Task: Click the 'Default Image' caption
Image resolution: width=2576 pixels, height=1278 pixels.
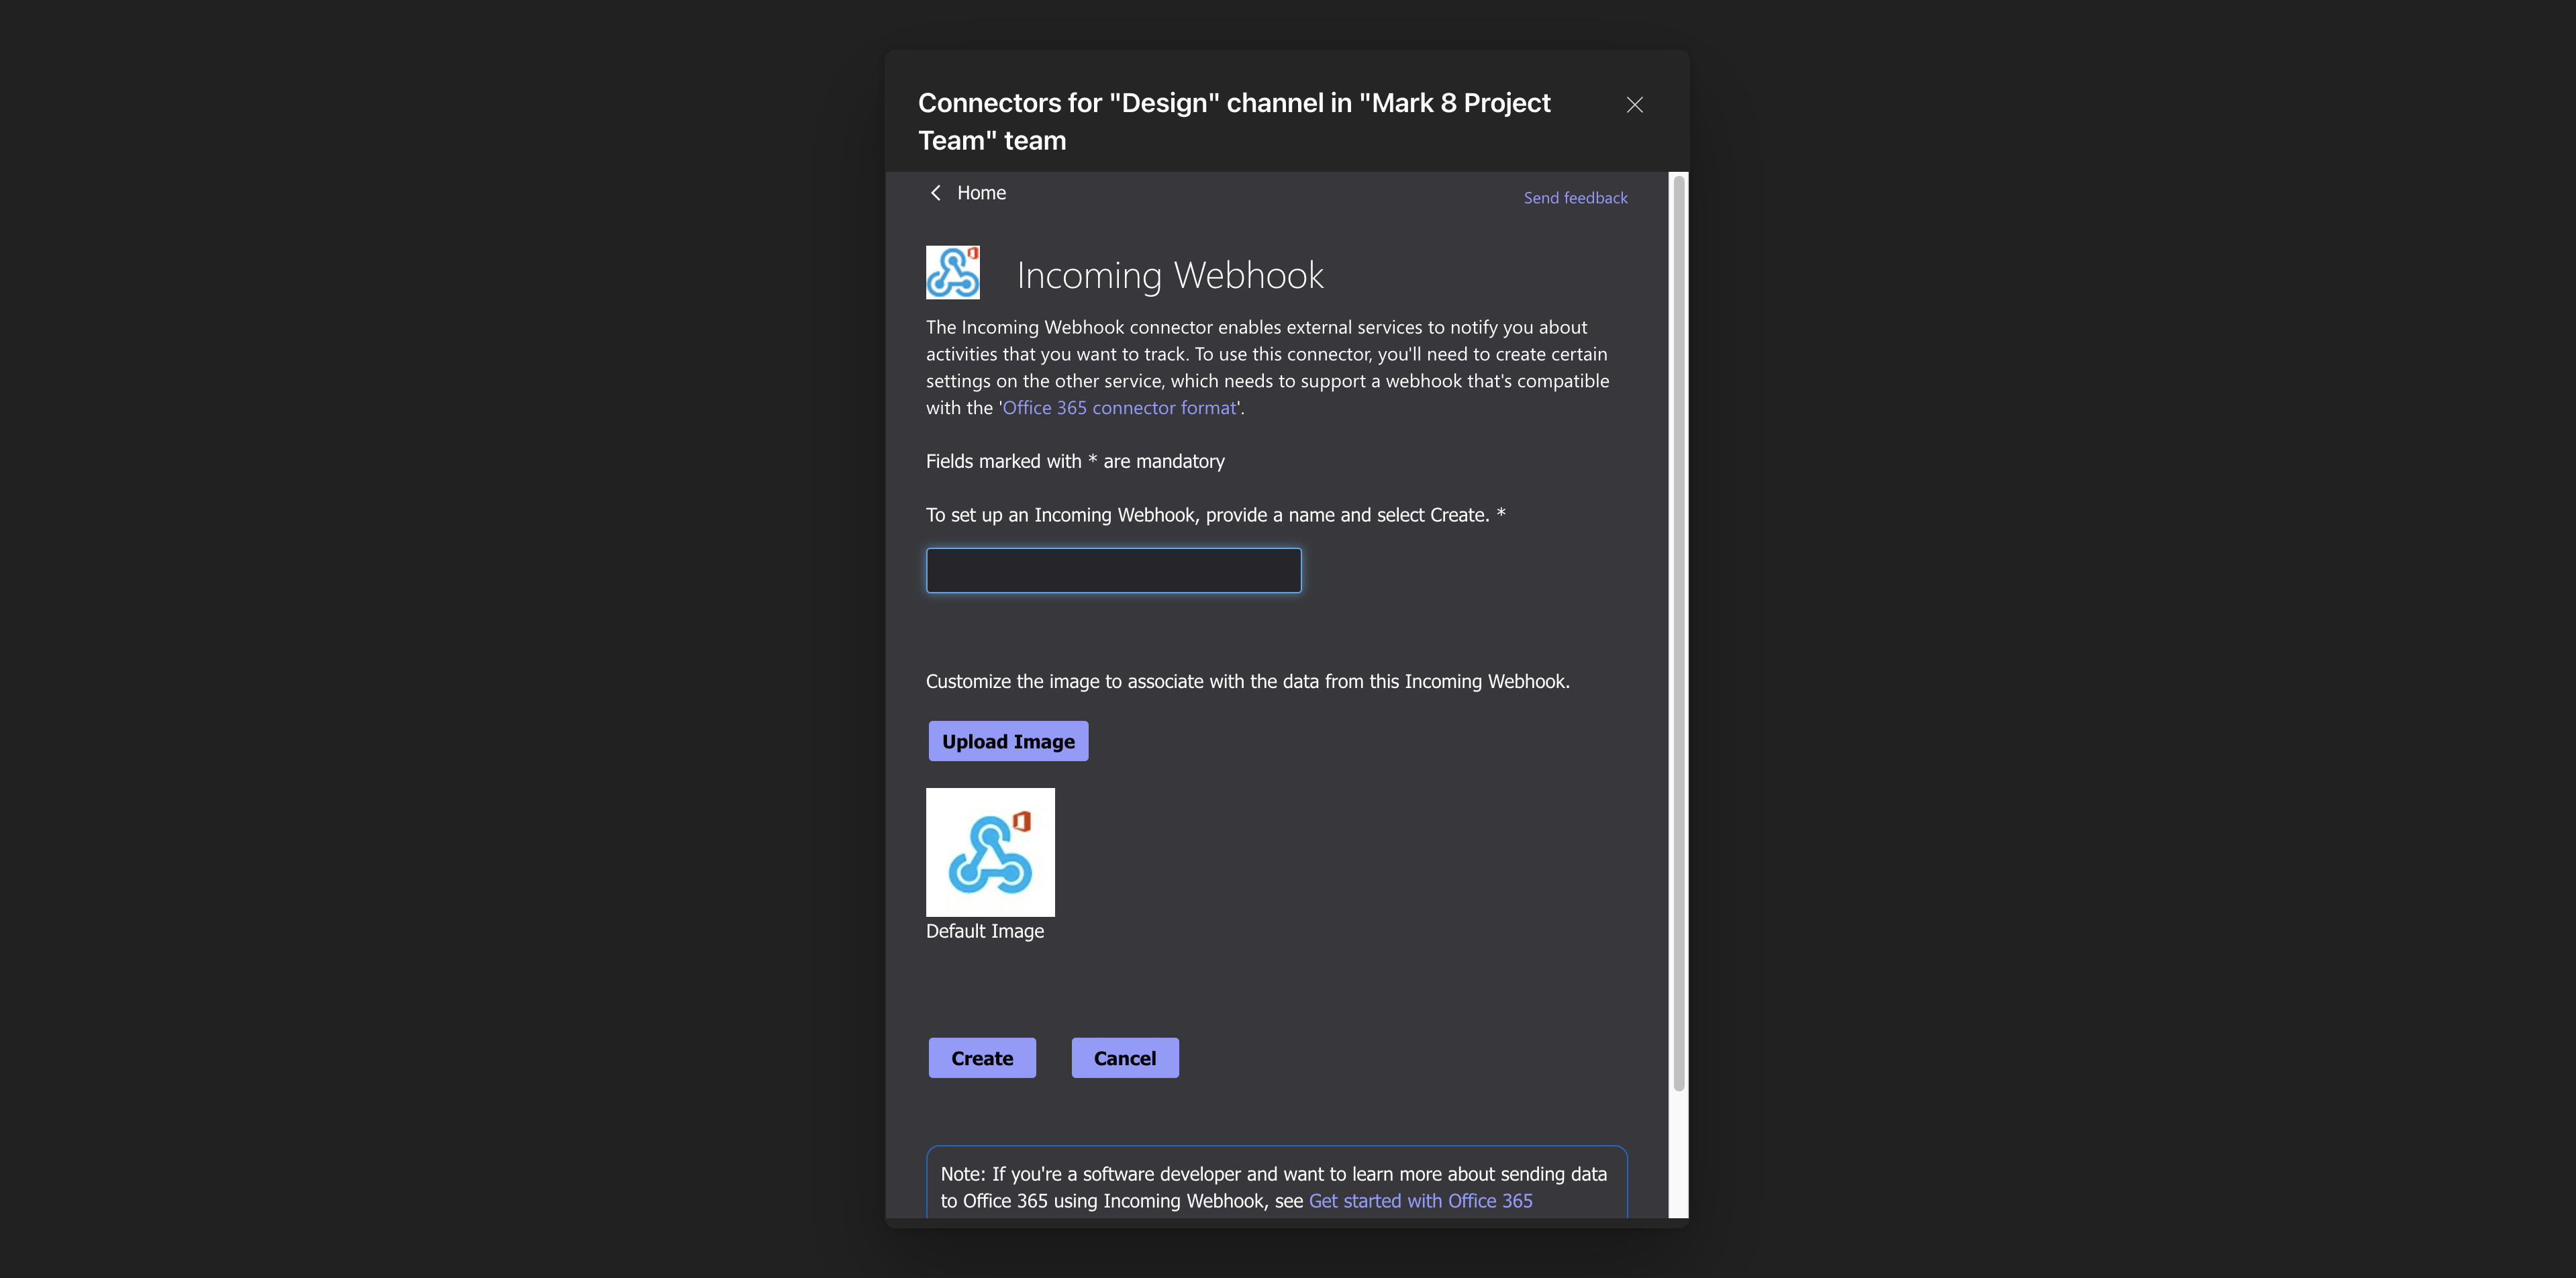Action: click(x=985, y=931)
